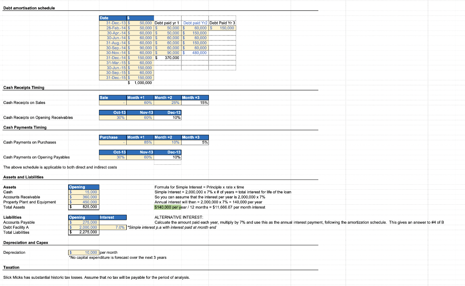Click the 'Assets and Liabilities' section heading
The height and width of the screenshot is (286, 465).
tap(24, 177)
